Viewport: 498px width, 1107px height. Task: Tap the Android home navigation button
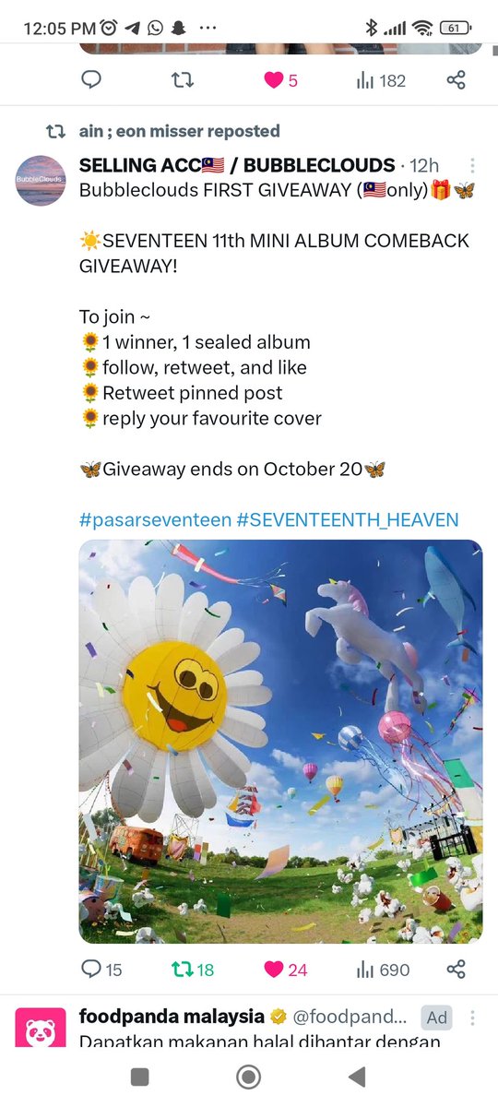248,1077
